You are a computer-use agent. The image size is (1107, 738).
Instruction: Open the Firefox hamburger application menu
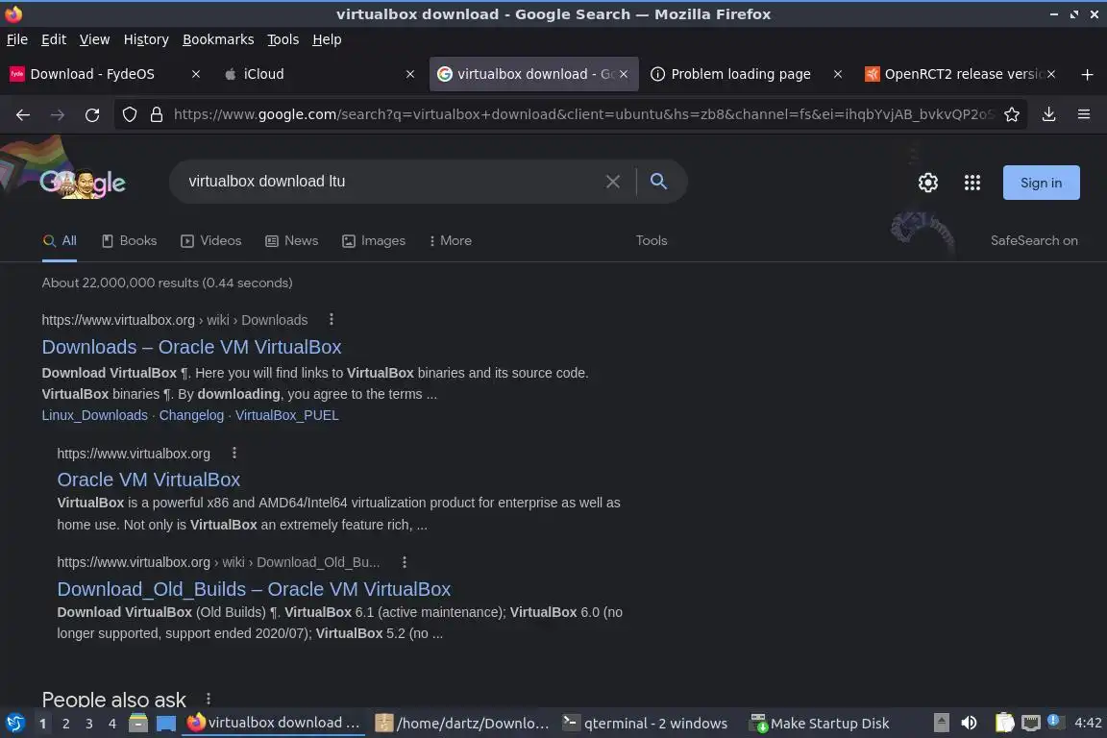click(1084, 114)
